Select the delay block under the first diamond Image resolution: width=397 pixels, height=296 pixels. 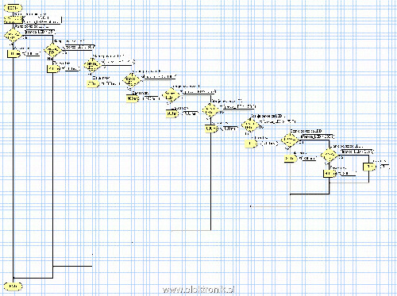tap(13, 54)
